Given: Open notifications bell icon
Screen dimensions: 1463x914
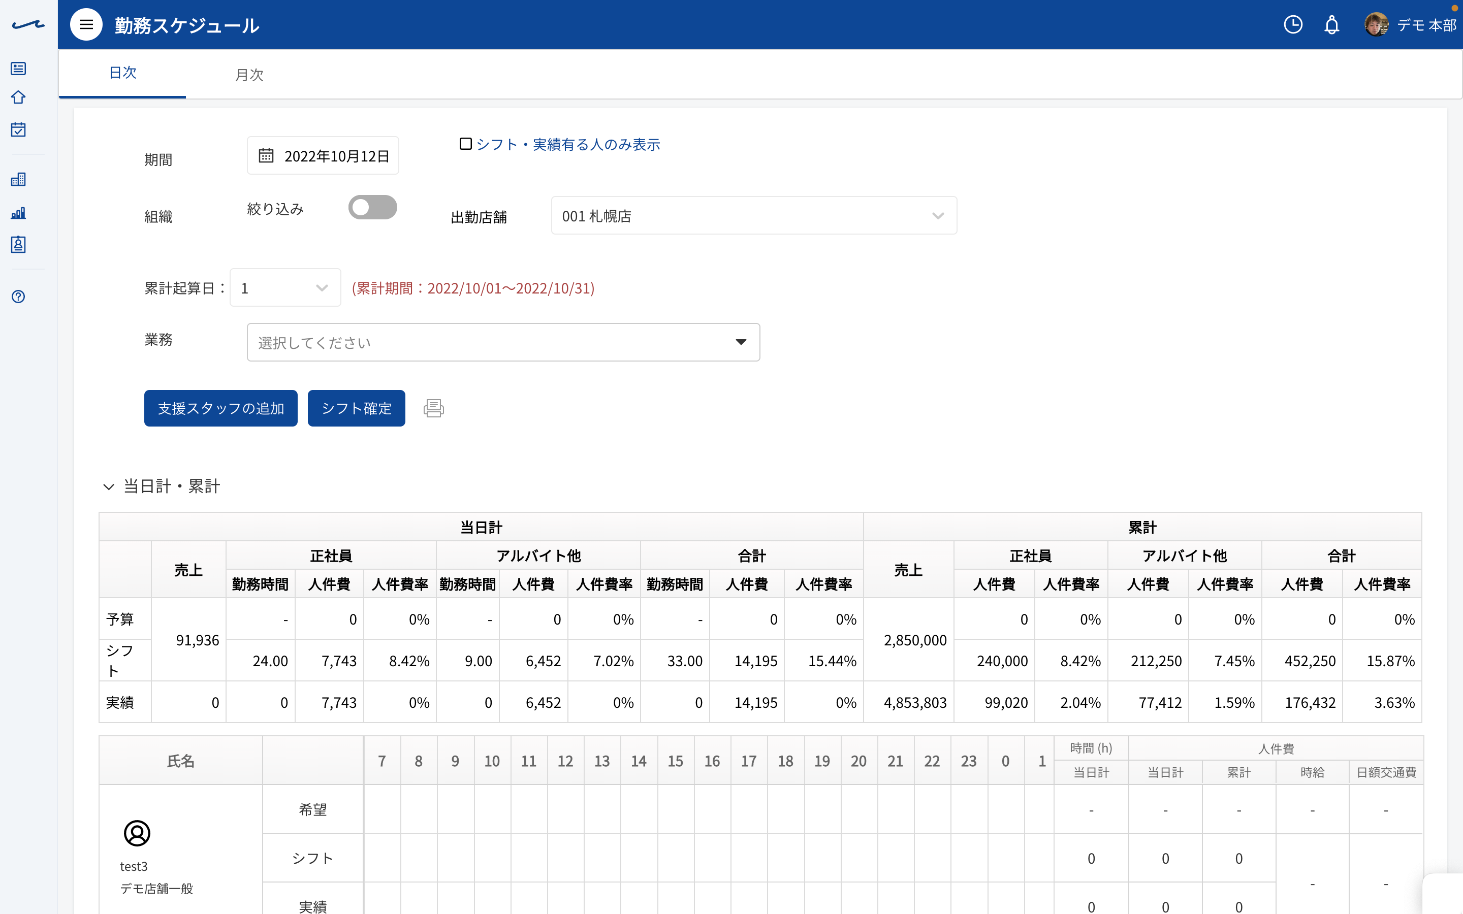Looking at the screenshot, I should coord(1332,25).
